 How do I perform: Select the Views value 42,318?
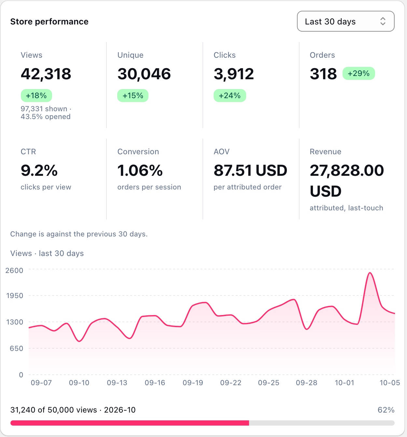(x=46, y=74)
